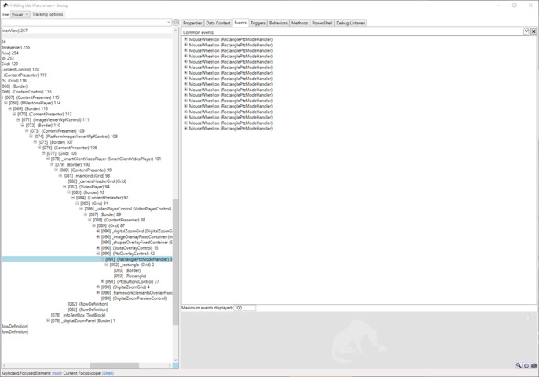Screen dimensions: 539x377
Task: Collapse the [090] PtzOverlayControl tree node
Action: (98, 254)
